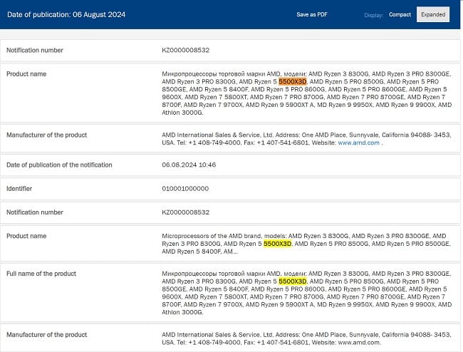
Task: Click the first Manufacturer of the product label
Action: pyautogui.click(x=46, y=135)
